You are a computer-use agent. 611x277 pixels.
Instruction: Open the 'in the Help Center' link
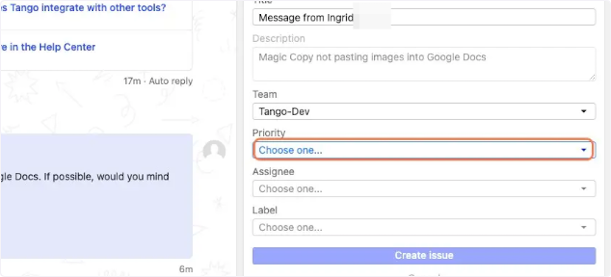[48, 47]
